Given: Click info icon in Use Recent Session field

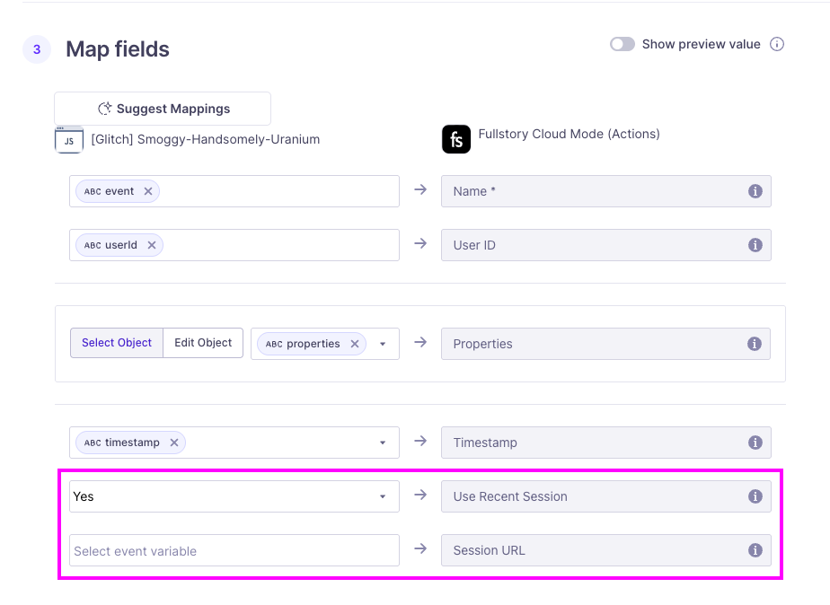Looking at the screenshot, I should (x=755, y=496).
